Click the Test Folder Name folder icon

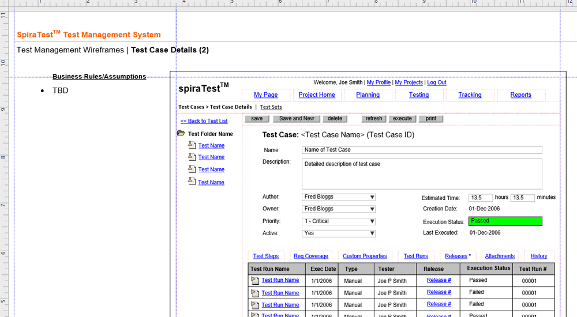pos(181,133)
